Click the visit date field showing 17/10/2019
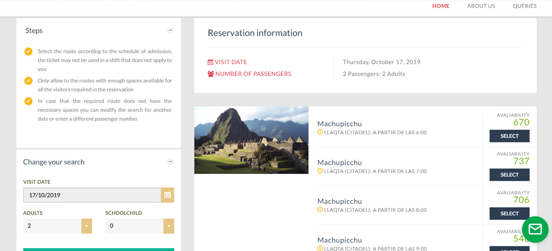 coord(92,195)
